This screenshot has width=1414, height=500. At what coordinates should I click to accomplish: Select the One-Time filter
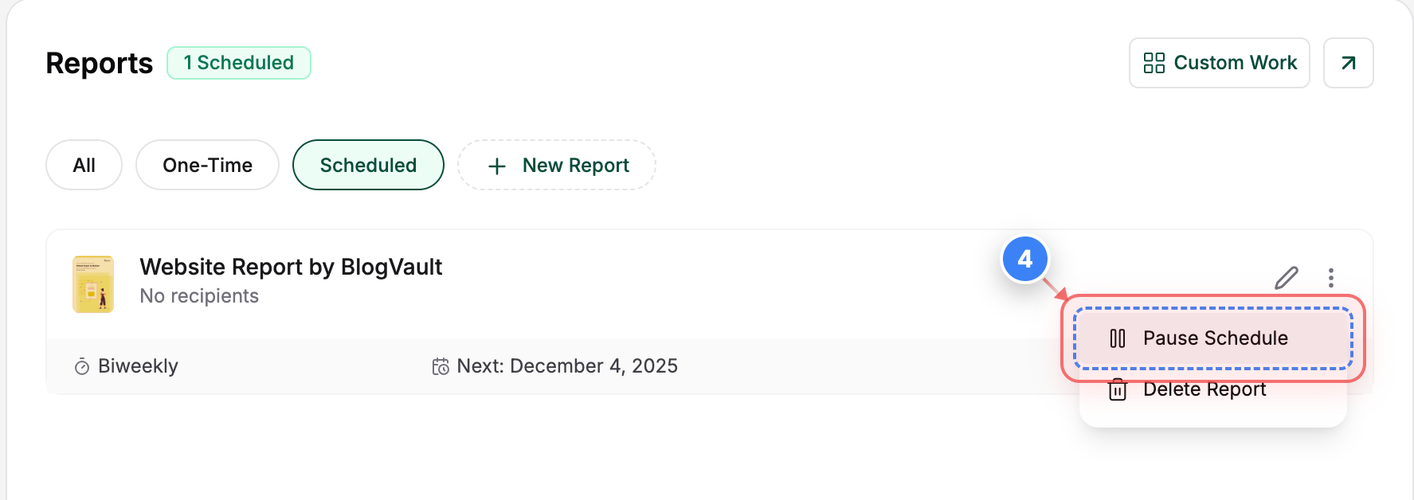207,165
